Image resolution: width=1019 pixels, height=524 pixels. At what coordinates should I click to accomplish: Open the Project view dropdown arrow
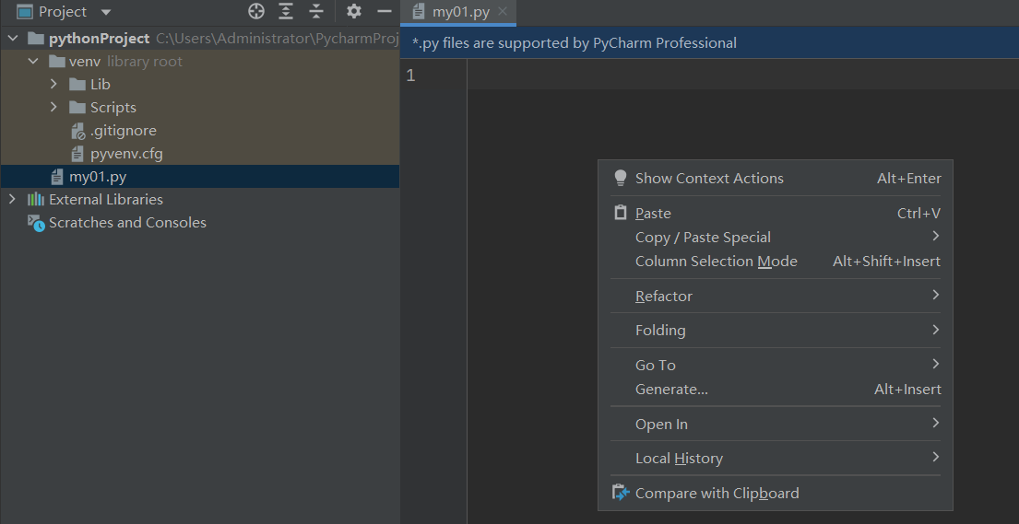106,12
